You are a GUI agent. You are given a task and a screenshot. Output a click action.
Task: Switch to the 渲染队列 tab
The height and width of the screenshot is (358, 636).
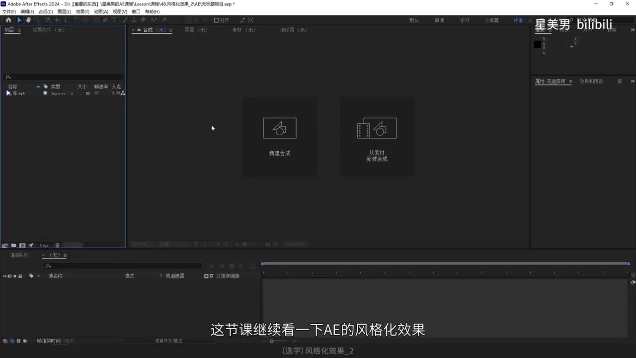point(19,255)
